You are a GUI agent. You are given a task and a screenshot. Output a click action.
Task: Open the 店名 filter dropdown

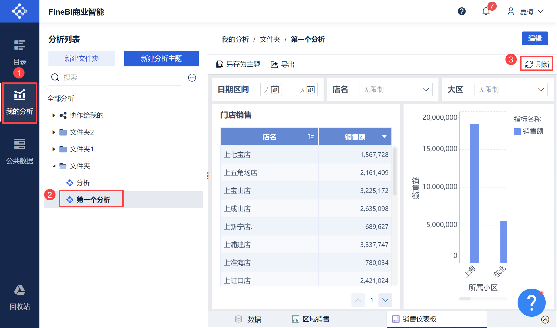click(x=396, y=90)
